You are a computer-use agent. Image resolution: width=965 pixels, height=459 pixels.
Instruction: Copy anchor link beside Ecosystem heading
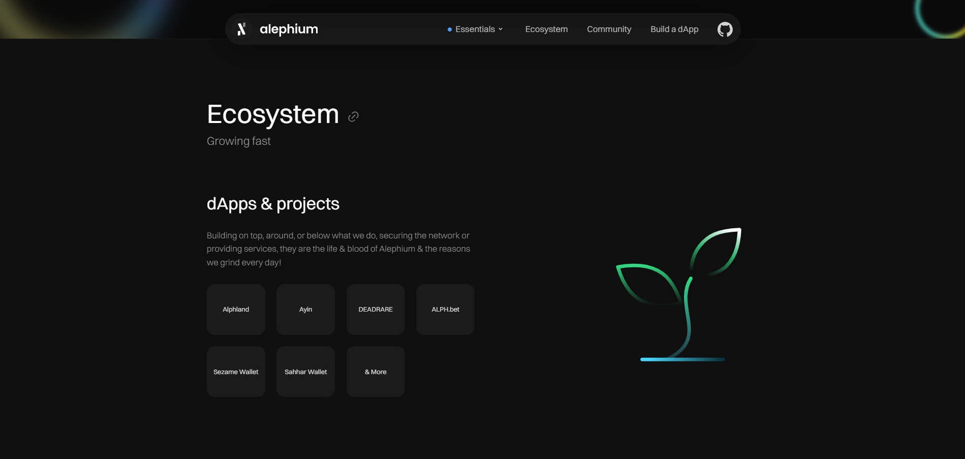353,117
